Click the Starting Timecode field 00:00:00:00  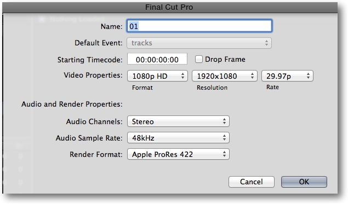pos(157,60)
